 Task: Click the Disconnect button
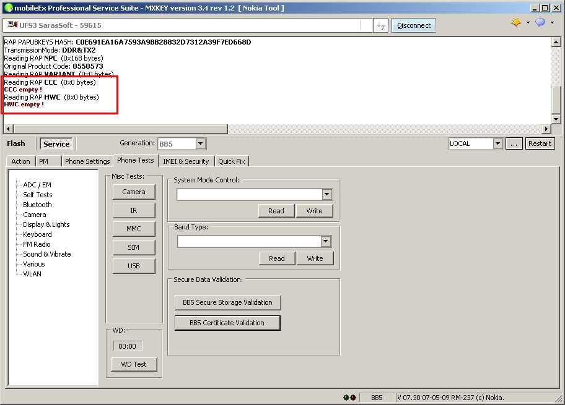click(414, 25)
